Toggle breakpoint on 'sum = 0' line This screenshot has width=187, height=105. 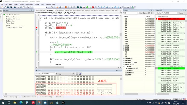coord(37,28)
